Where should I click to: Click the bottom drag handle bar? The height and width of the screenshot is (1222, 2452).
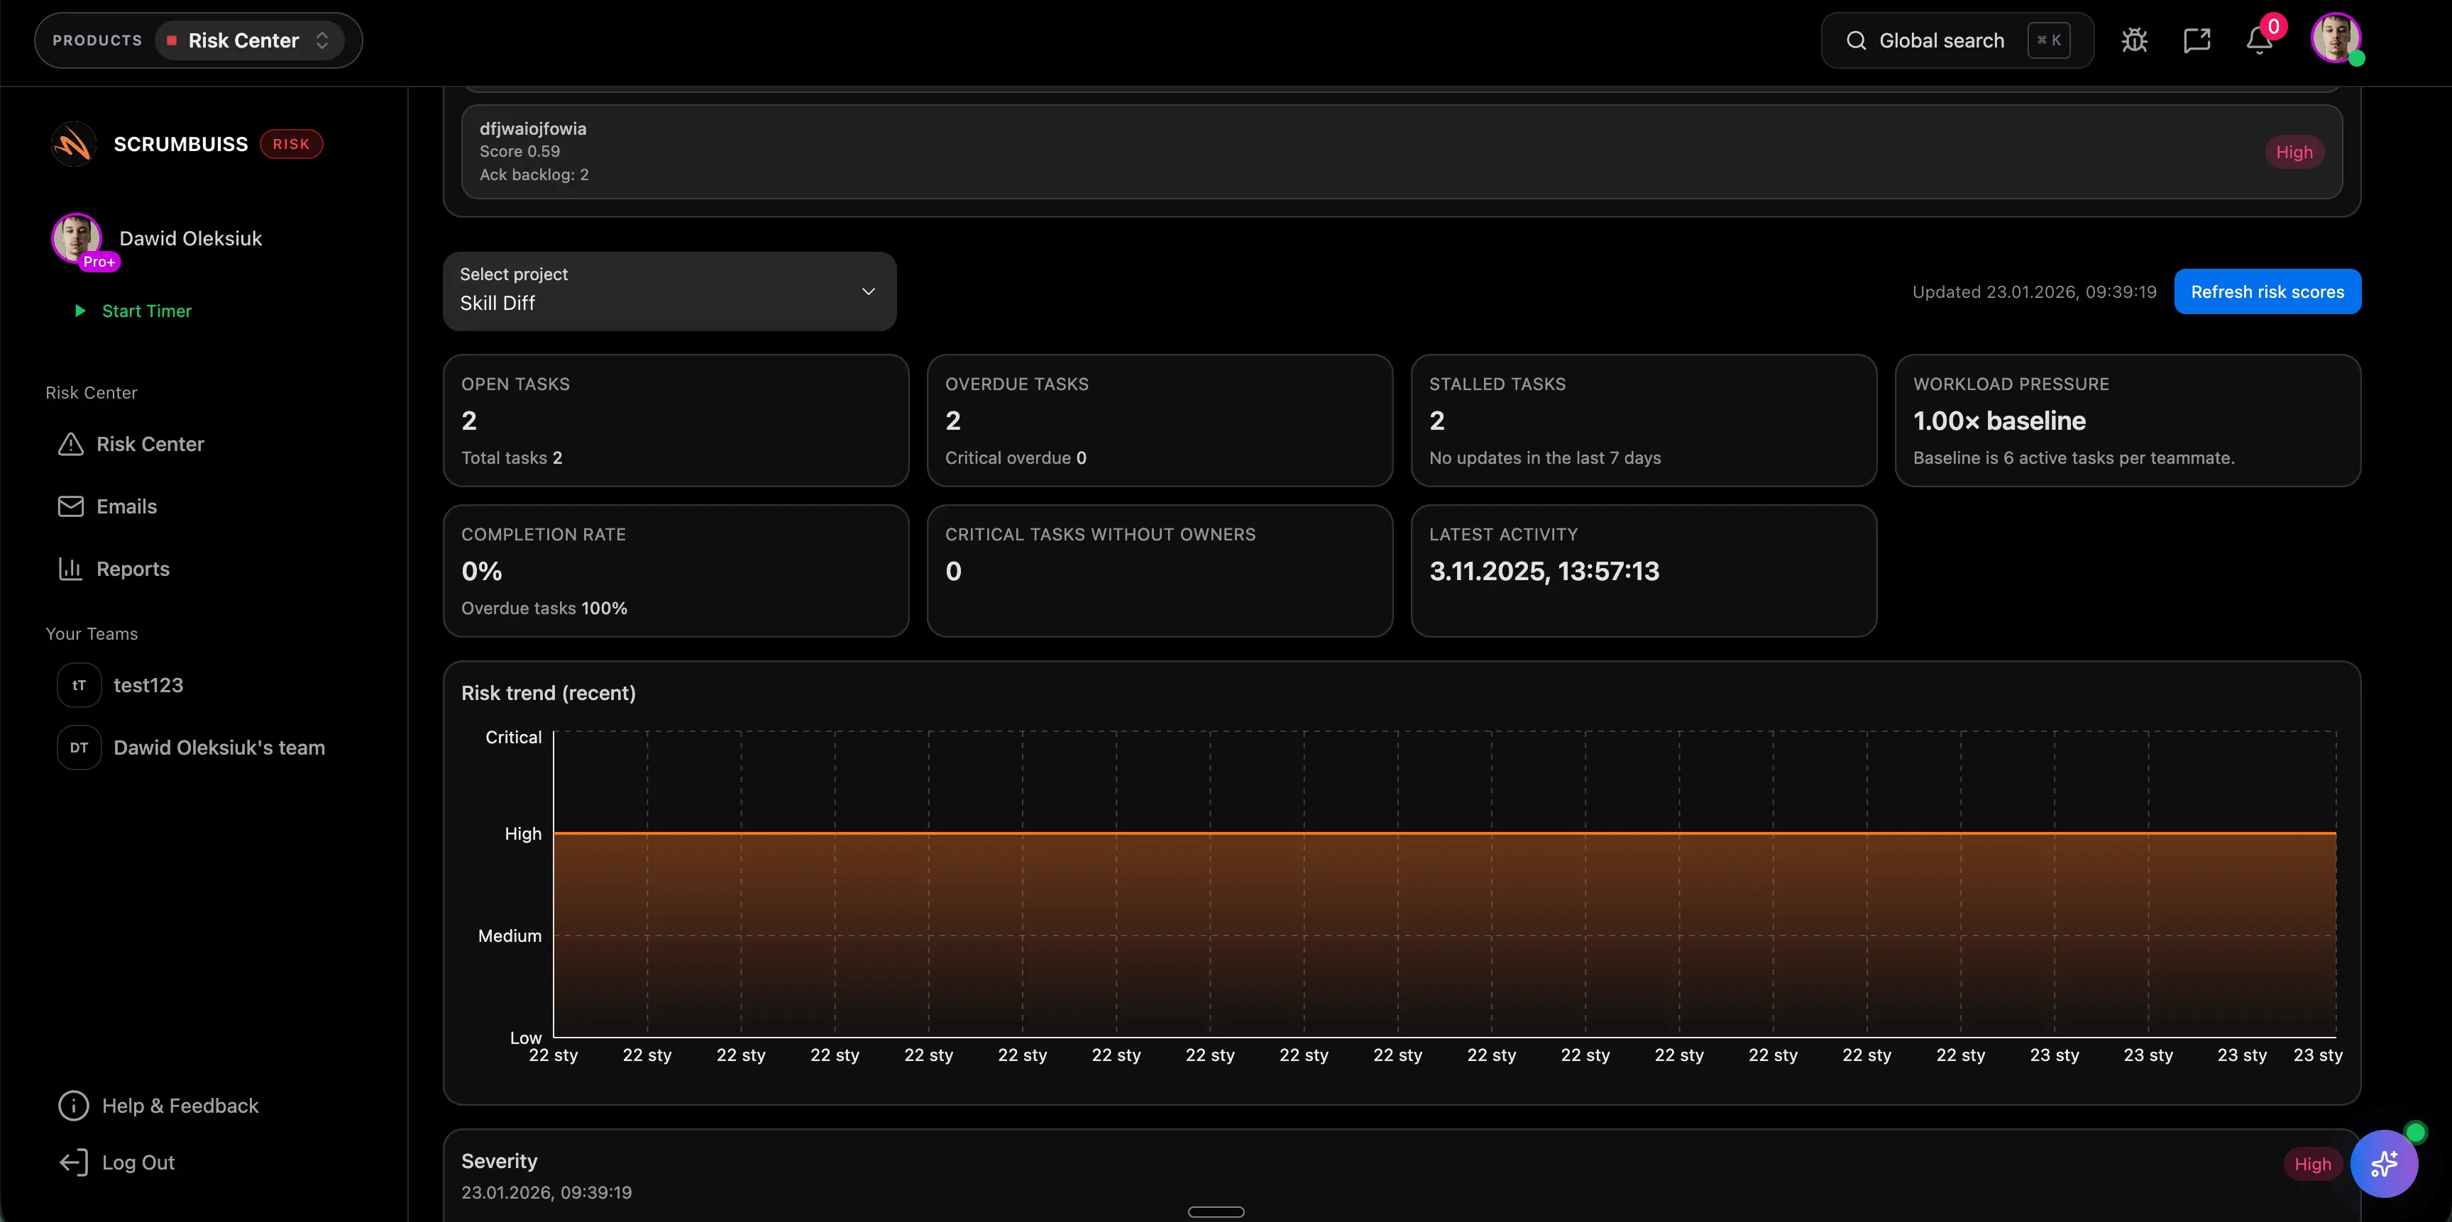1216,1211
